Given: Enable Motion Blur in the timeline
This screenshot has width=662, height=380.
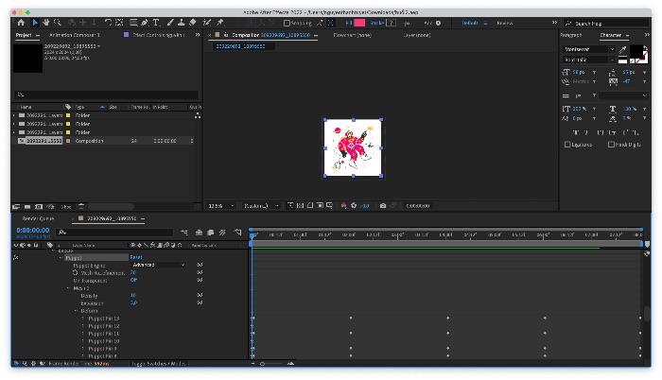Looking at the screenshot, I should [x=222, y=233].
